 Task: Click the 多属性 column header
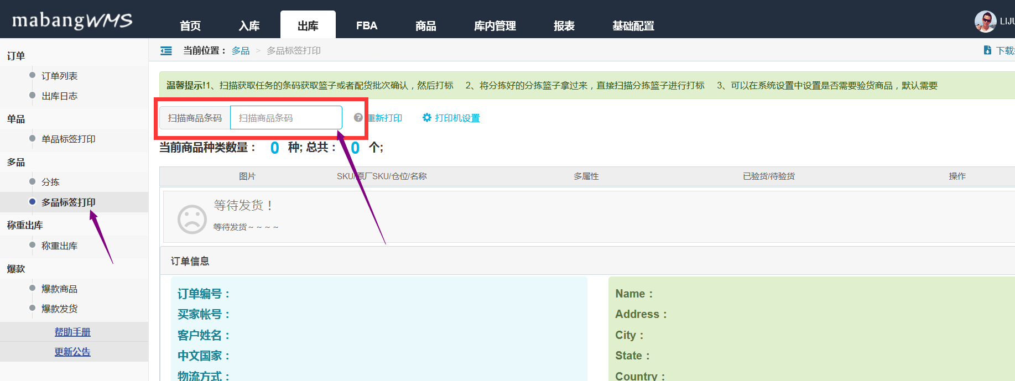click(x=586, y=176)
